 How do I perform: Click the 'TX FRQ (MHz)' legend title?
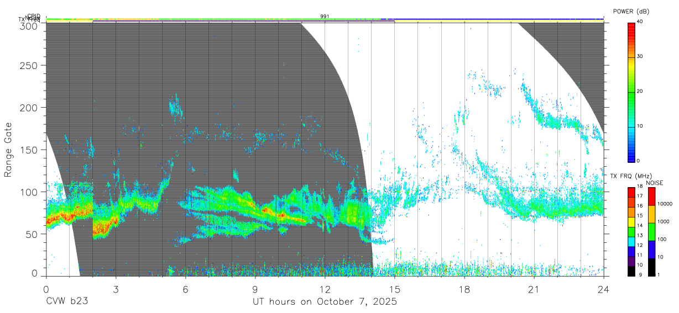tap(631, 176)
